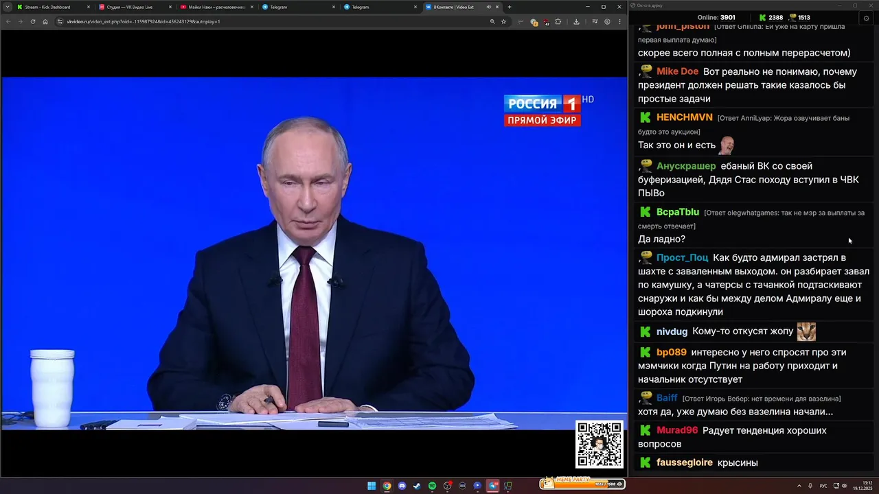The image size is (879, 494).
Task: Click the QR code overlay on video
Action: coord(600,444)
